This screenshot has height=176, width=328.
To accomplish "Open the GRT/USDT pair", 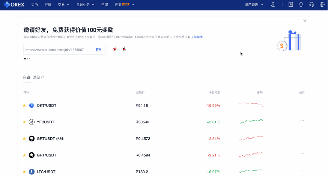I will pyautogui.click(x=47, y=155).
